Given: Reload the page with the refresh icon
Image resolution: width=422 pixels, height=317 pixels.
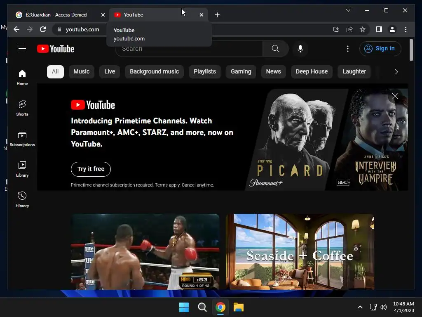Looking at the screenshot, I should point(43,29).
